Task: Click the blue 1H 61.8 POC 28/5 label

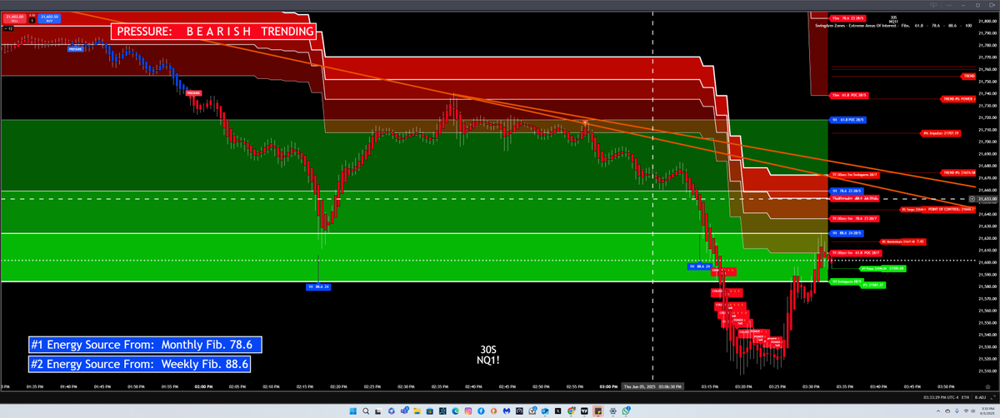Action: [848, 120]
